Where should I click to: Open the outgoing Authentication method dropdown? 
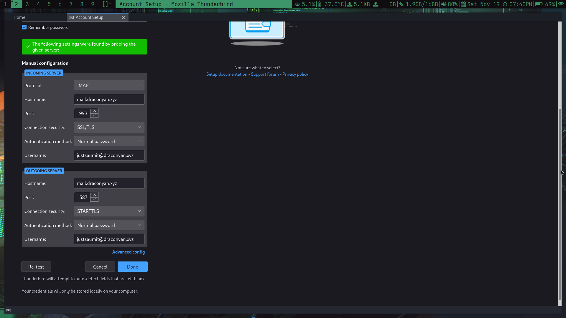point(109,225)
